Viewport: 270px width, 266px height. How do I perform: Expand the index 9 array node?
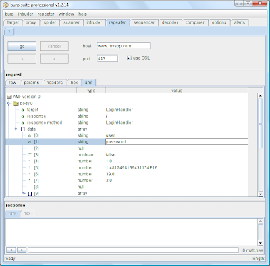coord(23,194)
